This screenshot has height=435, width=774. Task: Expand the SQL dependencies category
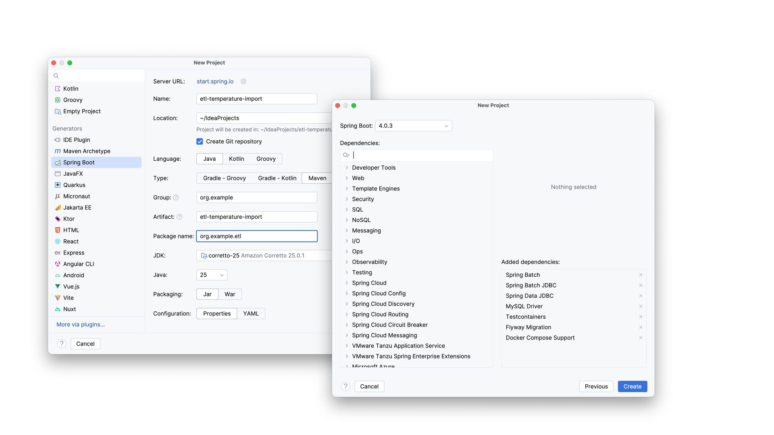tap(347, 209)
